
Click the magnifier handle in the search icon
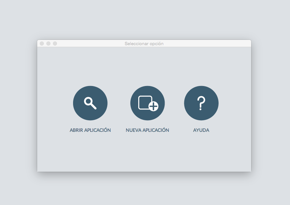point(93,106)
